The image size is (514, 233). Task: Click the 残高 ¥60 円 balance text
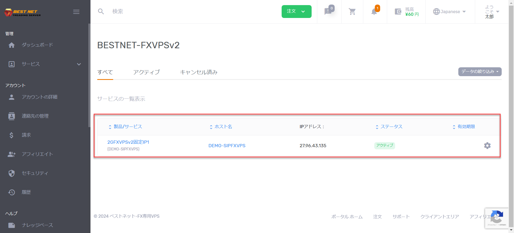412,12
